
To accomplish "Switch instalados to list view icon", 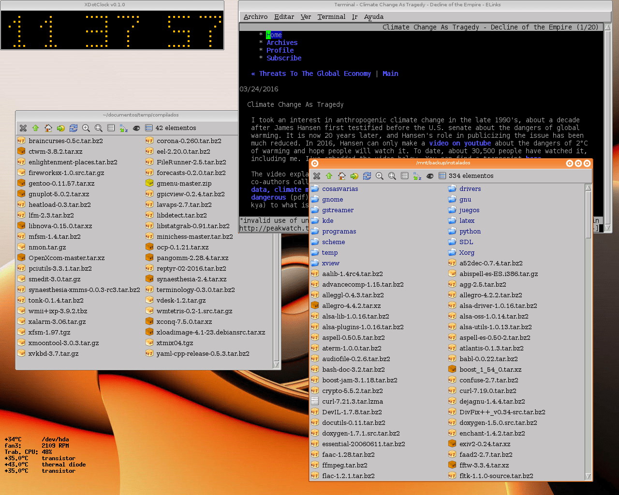I will [x=404, y=176].
